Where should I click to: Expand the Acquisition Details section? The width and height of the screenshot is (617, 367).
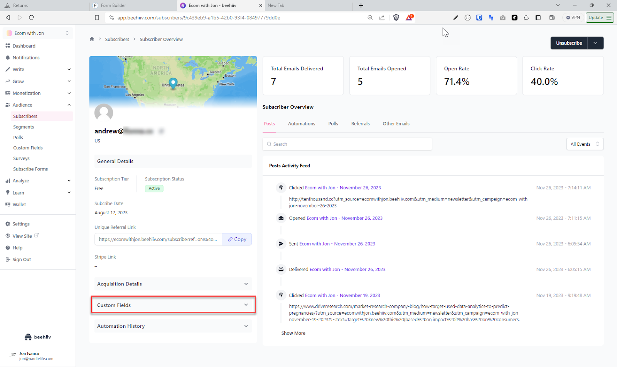173,284
